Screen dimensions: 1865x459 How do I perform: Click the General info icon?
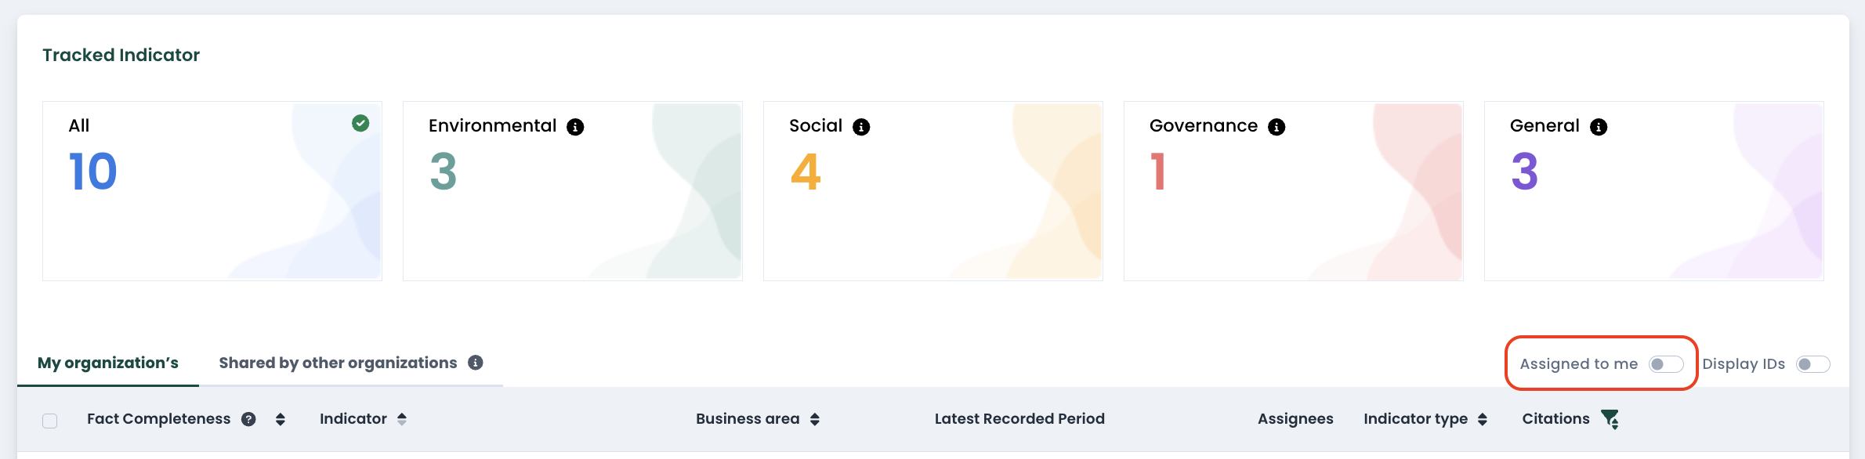pos(1599,127)
